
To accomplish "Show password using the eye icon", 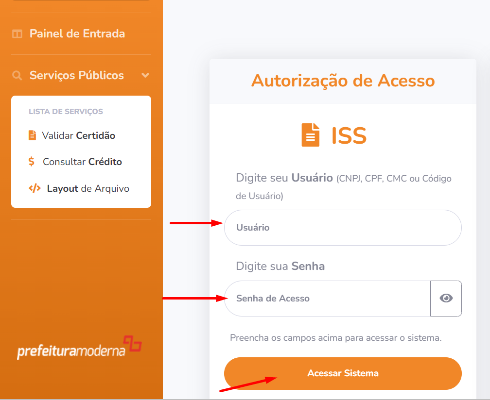I will click(x=446, y=298).
